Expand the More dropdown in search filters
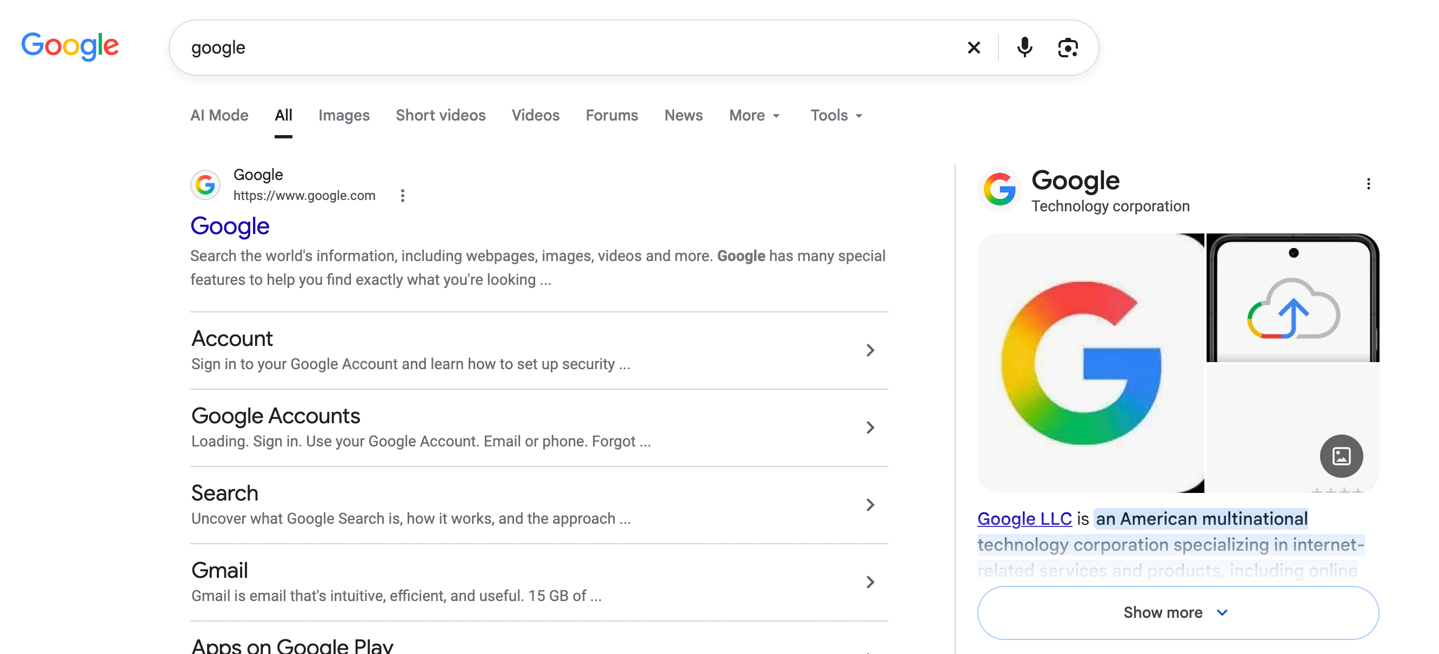Image resolution: width=1439 pixels, height=654 pixels. (755, 115)
